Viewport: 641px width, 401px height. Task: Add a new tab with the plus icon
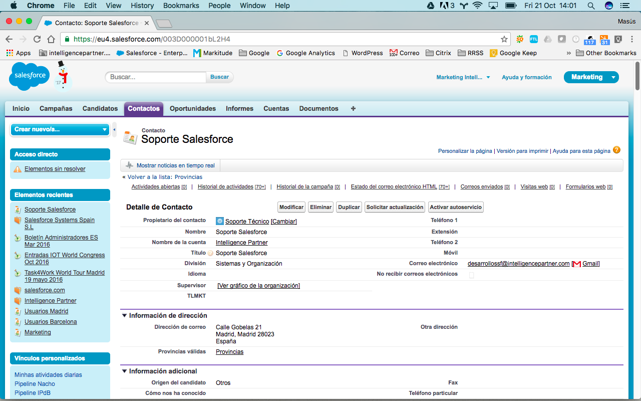(x=353, y=108)
